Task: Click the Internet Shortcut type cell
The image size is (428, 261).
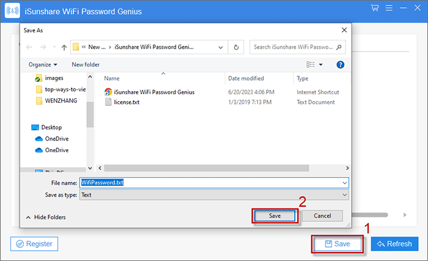Action: (318, 92)
